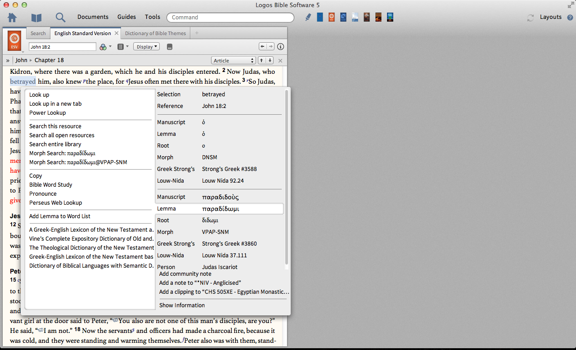Open the orange ESV shortcut book

pos(332,17)
